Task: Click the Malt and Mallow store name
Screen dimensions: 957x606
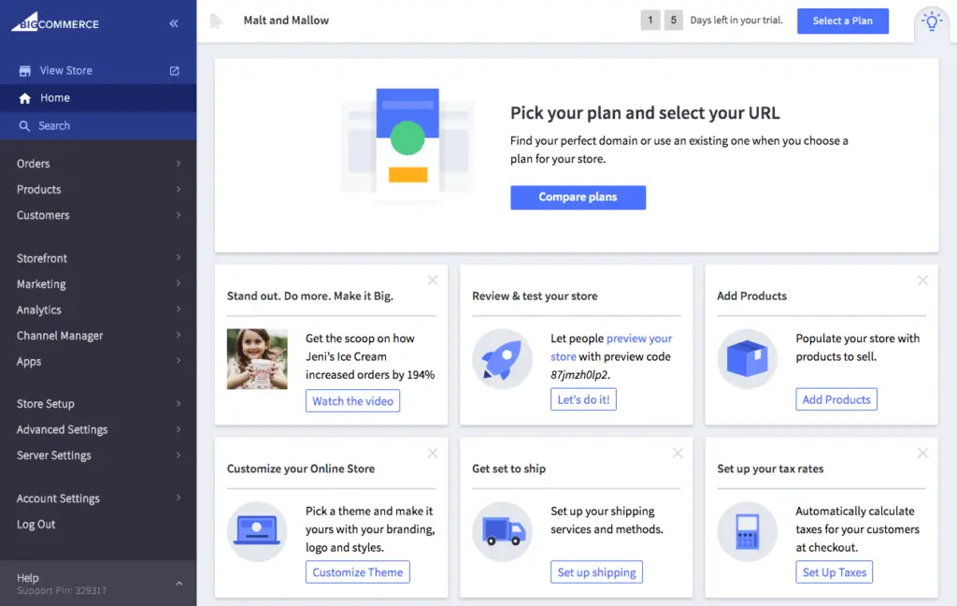Action: (286, 21)
